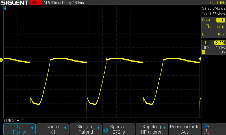
Task: Click the 10X probe attenuation value
Action: pos(207,48)
